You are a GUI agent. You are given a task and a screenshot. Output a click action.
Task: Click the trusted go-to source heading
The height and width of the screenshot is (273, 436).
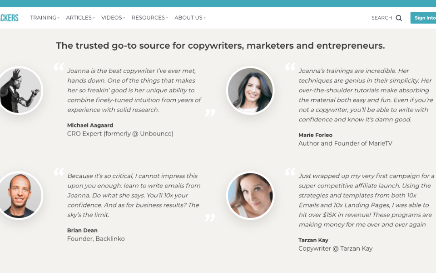click(x=220, y=45)
